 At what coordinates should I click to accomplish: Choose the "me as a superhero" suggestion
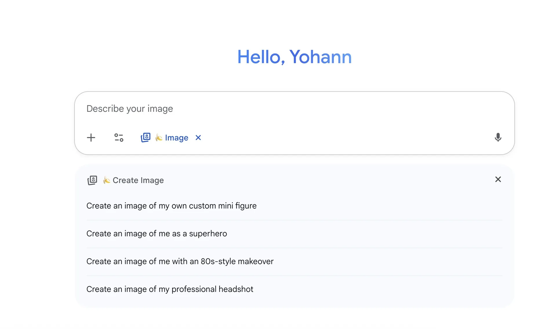(x=157, y=234)
